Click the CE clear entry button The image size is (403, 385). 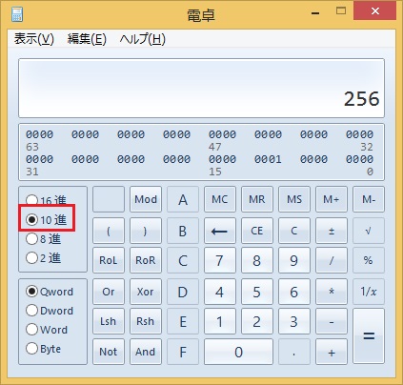pos(257,231)
